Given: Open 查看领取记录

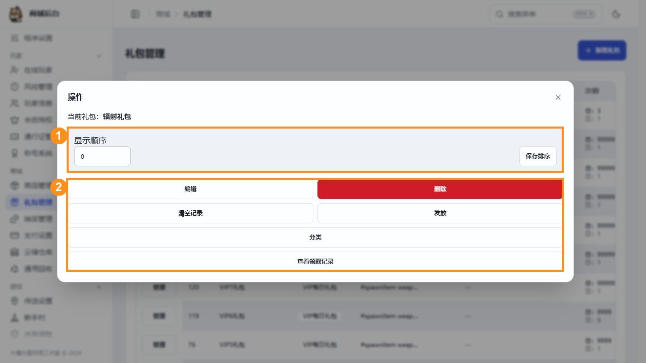Looking at the screenshot, I should (315, 261).
